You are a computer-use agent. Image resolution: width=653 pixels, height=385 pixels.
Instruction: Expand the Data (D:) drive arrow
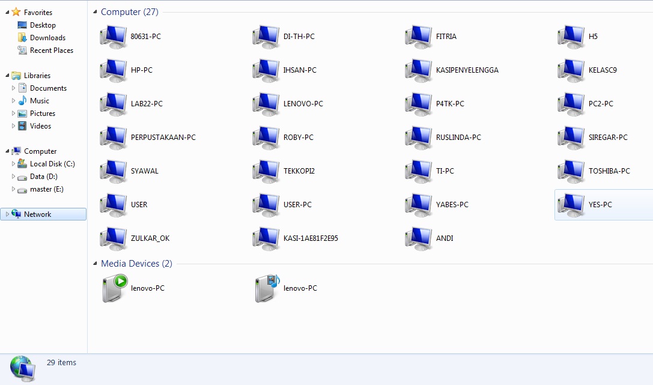(x=13, y=177)
